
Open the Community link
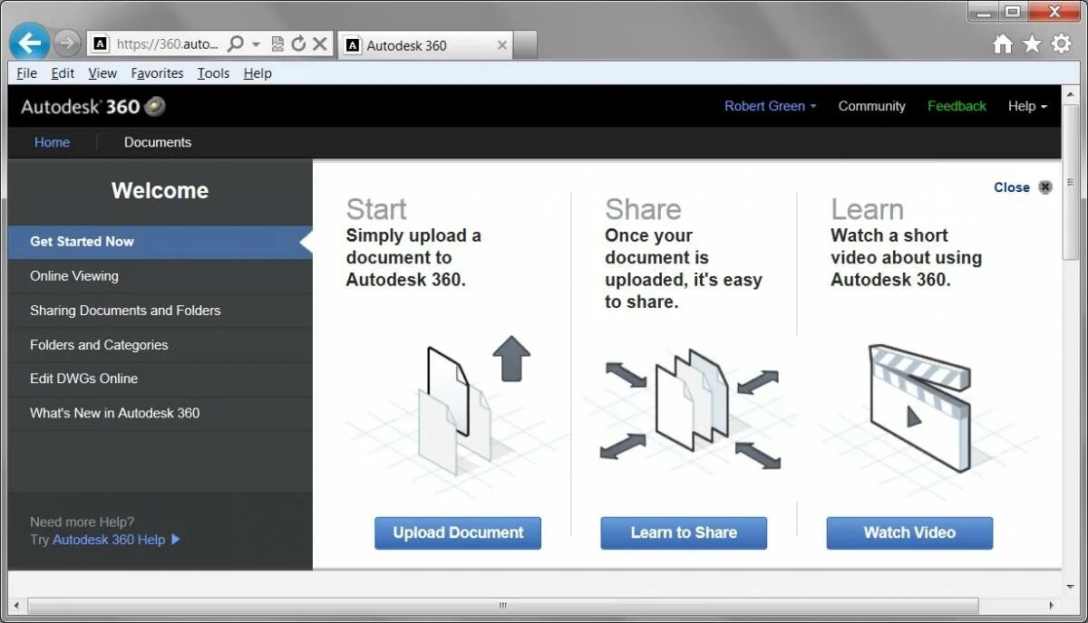click(x=871, y=106)
